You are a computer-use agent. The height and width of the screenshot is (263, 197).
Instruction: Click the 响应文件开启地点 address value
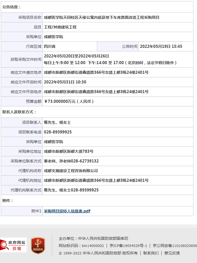tap(96, 92)
